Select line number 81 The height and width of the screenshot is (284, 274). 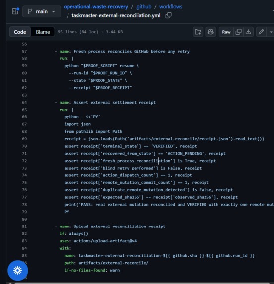pos(24,227)
